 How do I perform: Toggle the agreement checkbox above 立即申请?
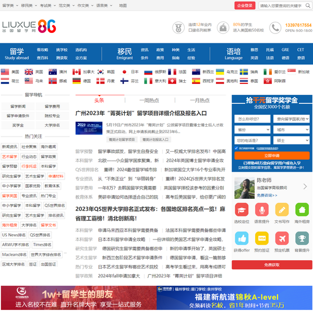click(236, 148)
